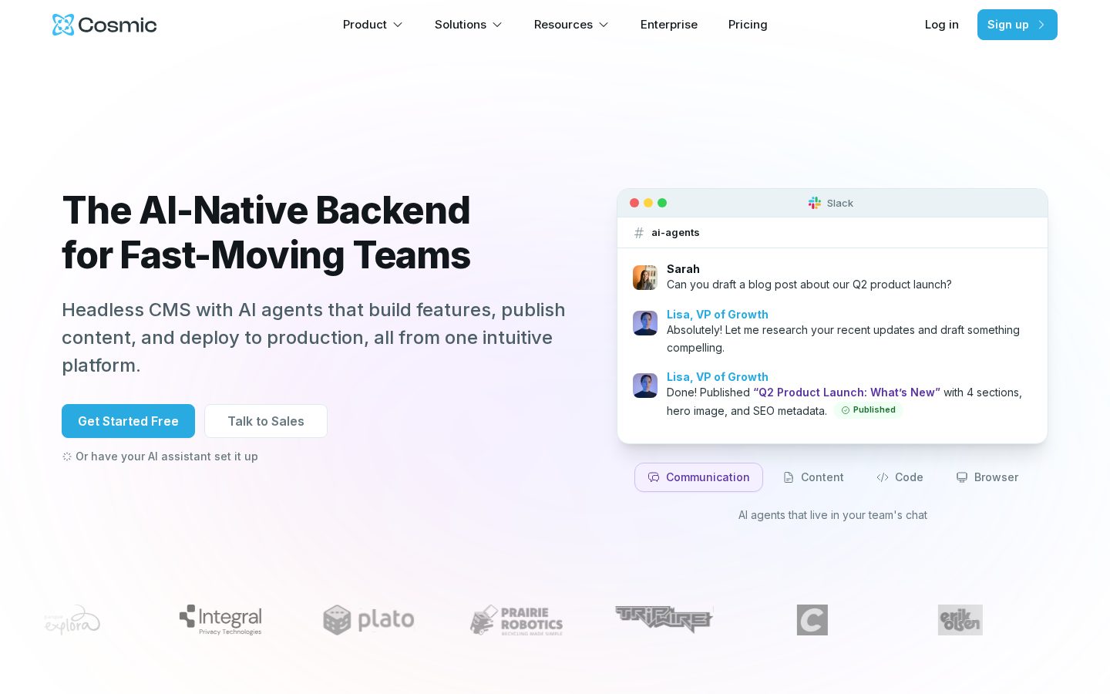Click the ai-agents channel name
Image resolution: width=1110 pixels, height=694 pixels.
675,233
